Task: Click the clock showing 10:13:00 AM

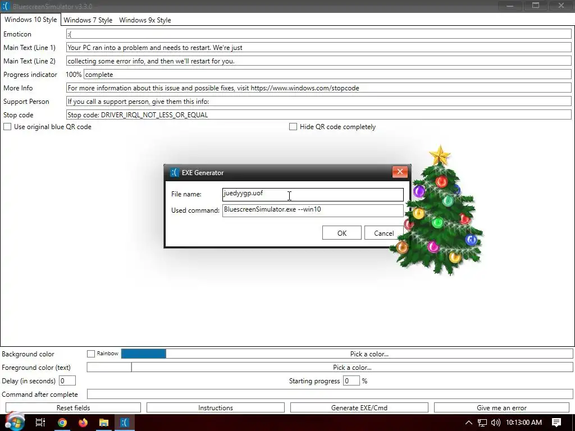Action: [x=524, y=423]
